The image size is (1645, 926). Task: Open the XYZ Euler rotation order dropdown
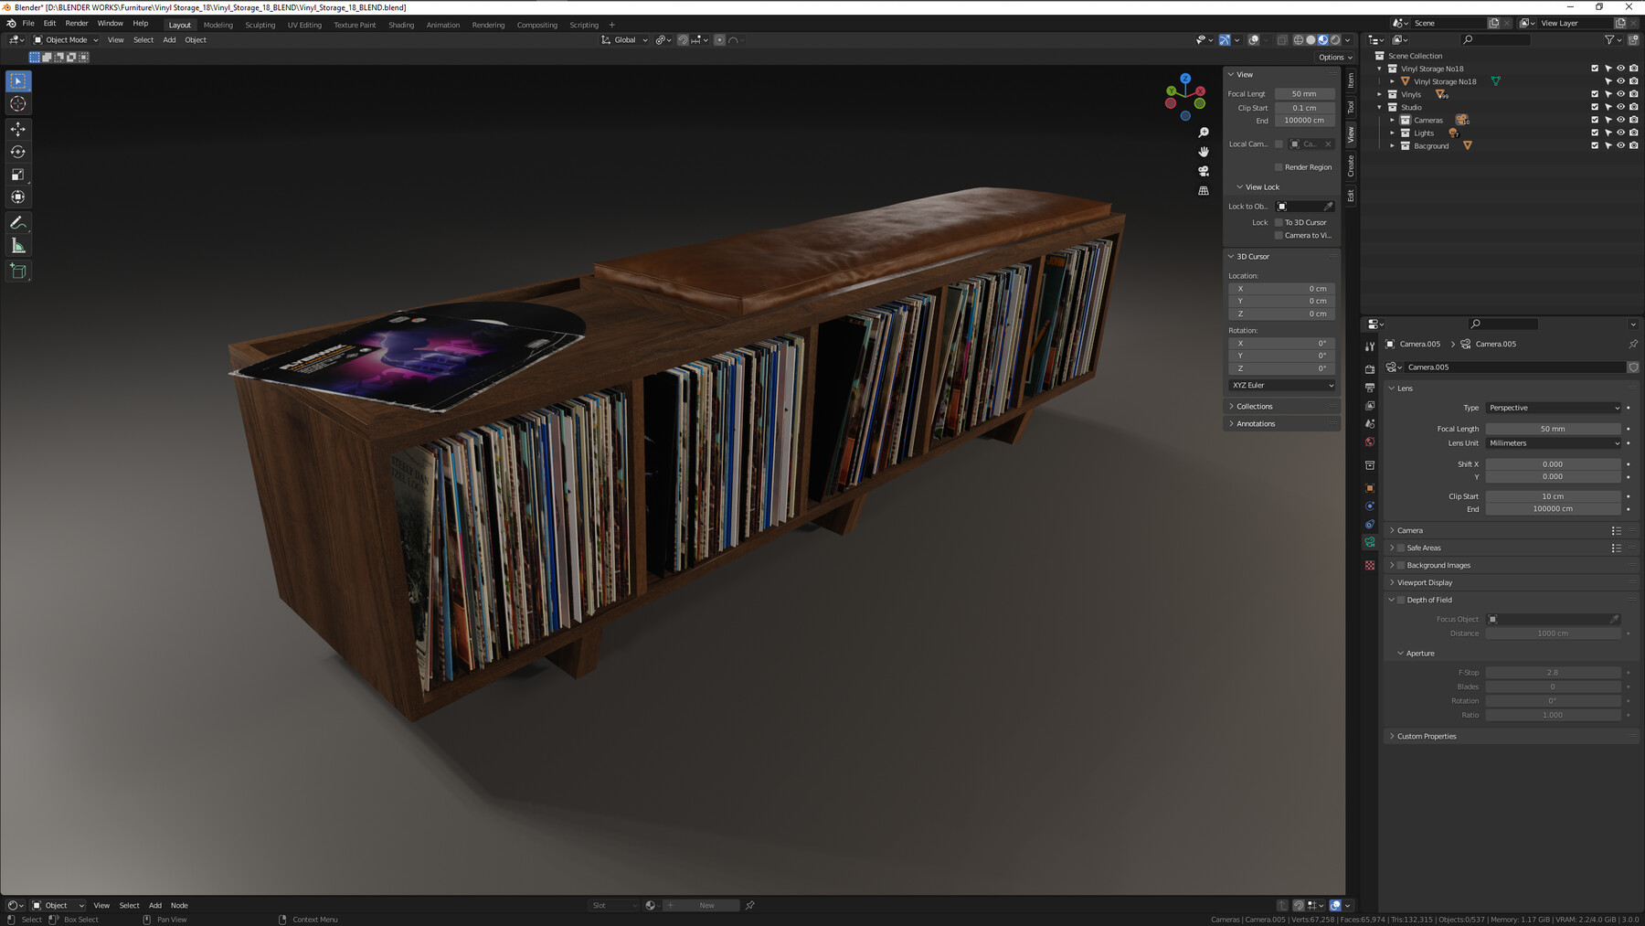(1280, 385)
